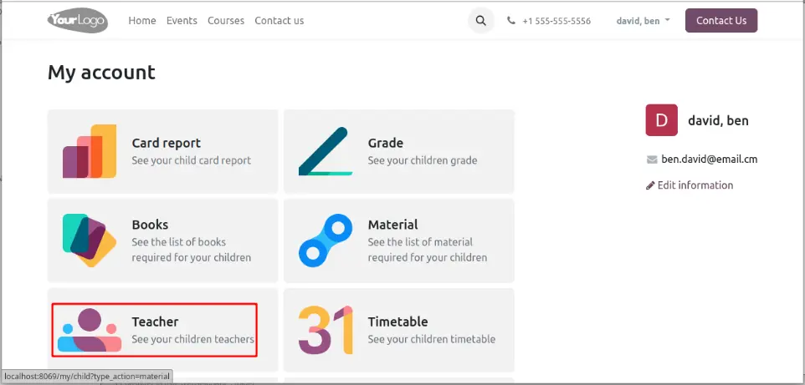Open the Events menu item
The image size is (805, 385).
pyautogui.click(x=182, y=21)
